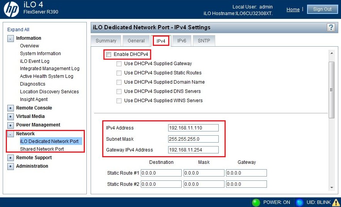Click Static Route #2 Mask field
The width and height of the screenshot is (341, 207).
[204, 184]
